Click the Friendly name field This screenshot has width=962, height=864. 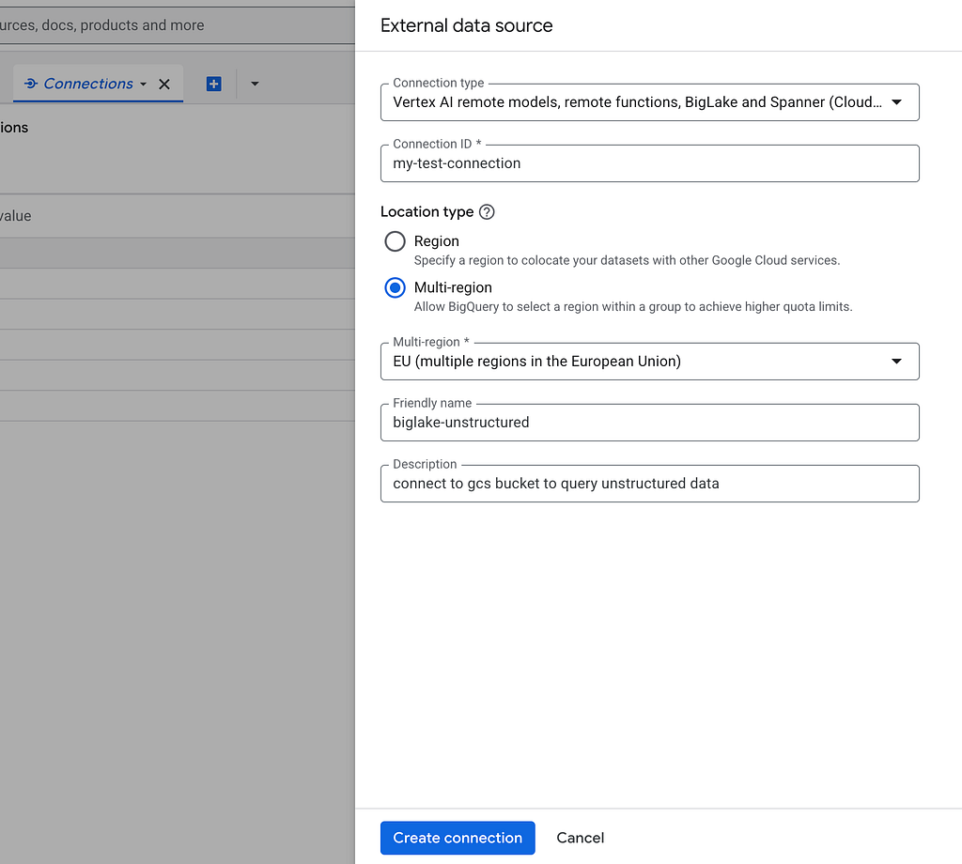[650, 423]
